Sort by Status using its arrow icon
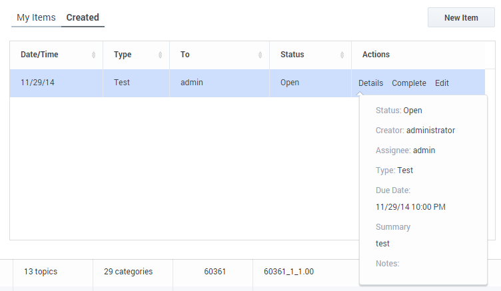 [x=342, y=55]
